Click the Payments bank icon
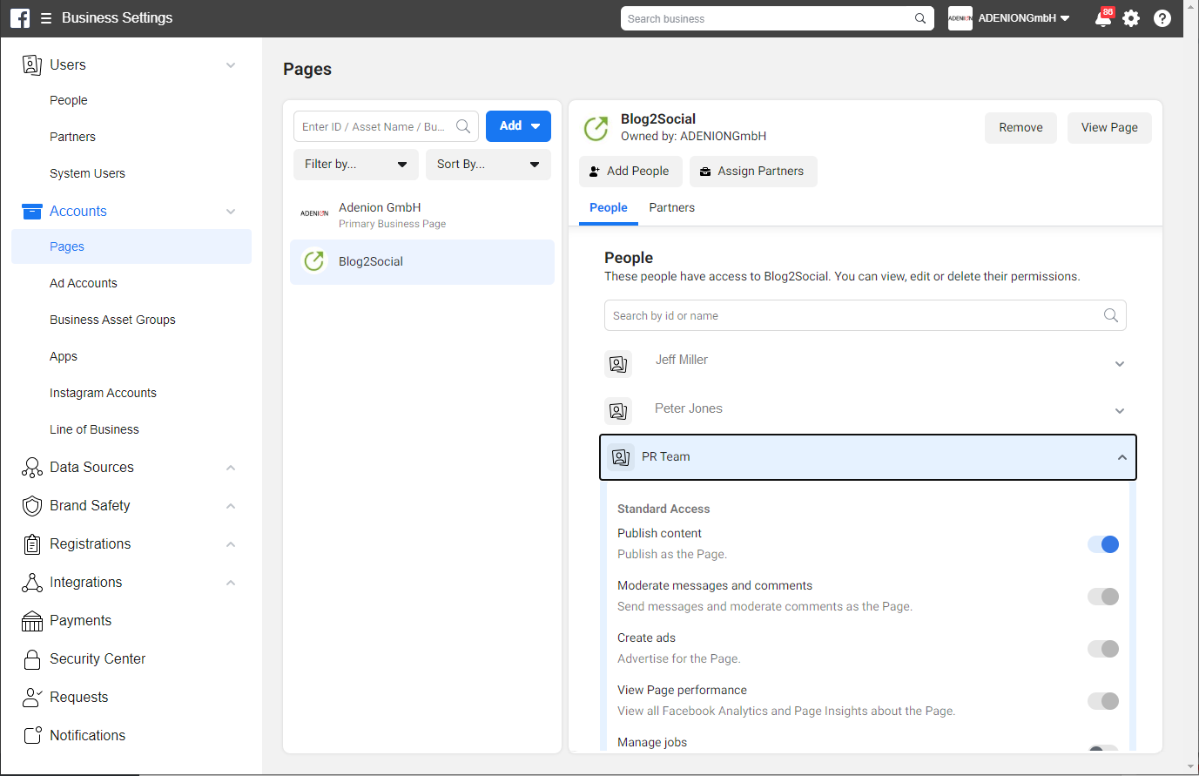 click(32, 621)
